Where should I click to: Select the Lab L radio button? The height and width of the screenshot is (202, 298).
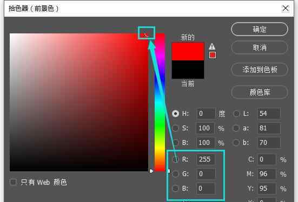pos(236,114)
